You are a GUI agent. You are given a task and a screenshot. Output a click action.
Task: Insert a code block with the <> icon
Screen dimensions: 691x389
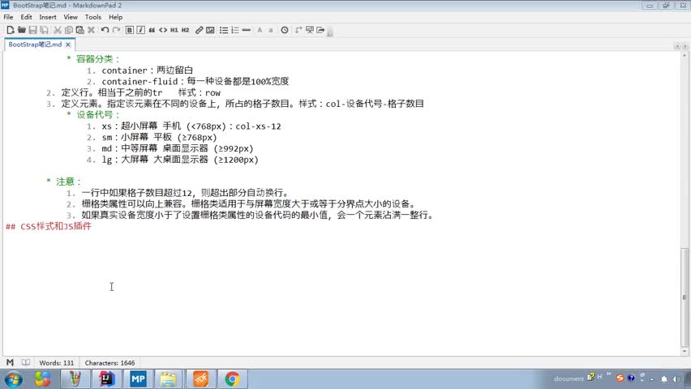click(x=163, y=30)
